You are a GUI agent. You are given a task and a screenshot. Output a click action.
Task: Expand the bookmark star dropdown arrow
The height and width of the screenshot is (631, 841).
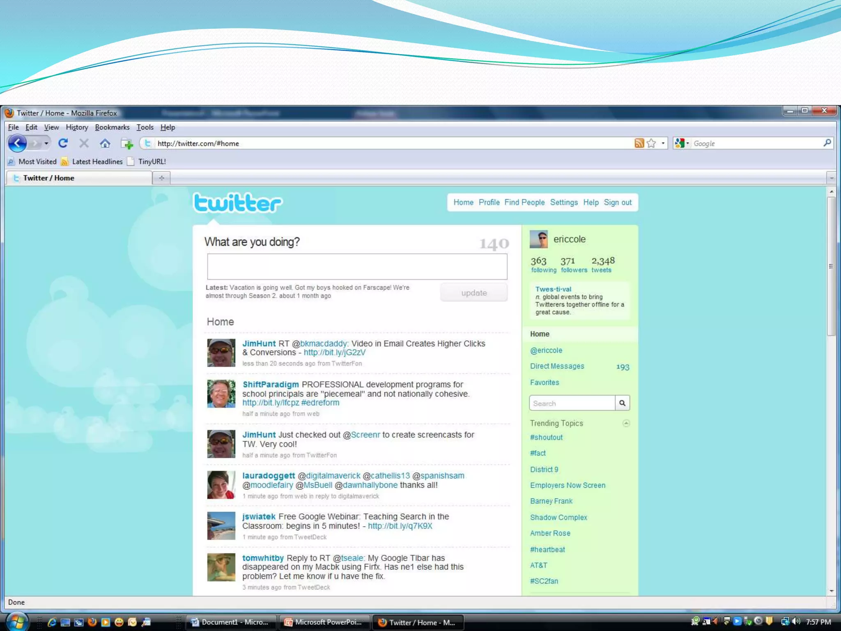663,143
